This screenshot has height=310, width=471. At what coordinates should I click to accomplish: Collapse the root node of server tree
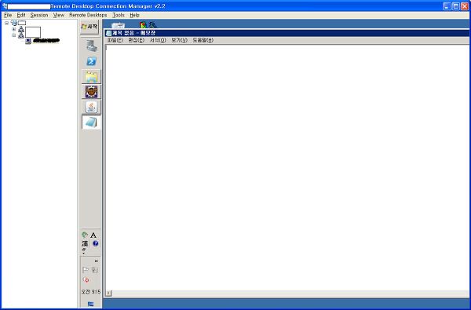(6, 23)
